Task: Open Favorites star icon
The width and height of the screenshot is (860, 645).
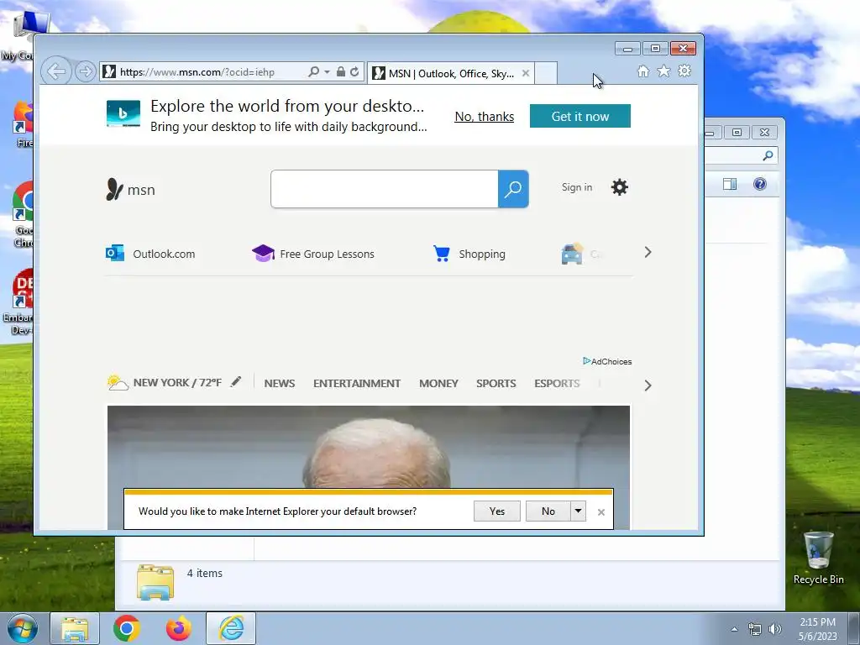Action: (x=663, y=71)
